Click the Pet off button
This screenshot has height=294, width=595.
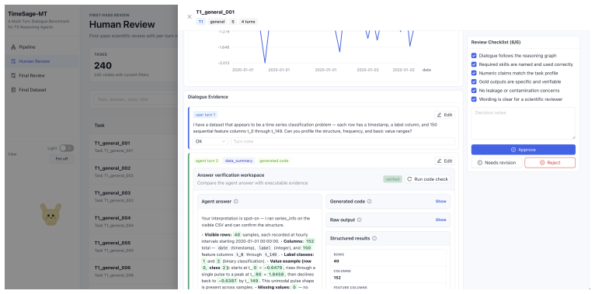click(61, 159)
